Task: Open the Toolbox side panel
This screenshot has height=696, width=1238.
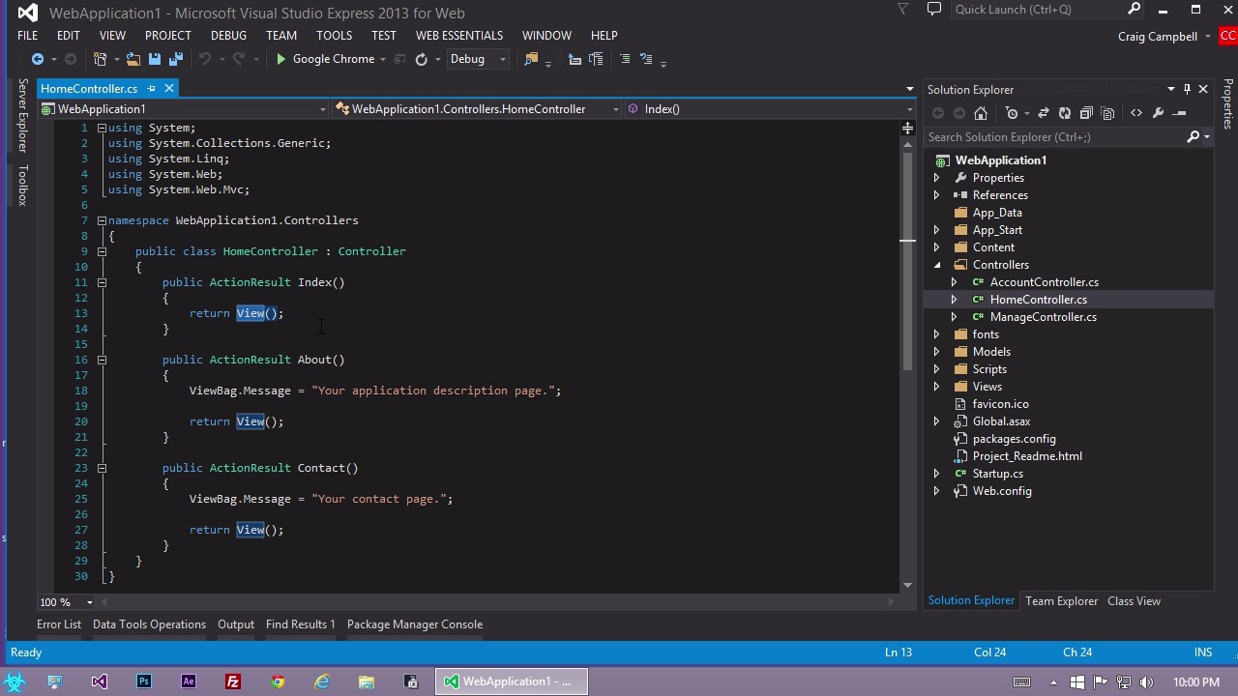Action: click(22, 185)
